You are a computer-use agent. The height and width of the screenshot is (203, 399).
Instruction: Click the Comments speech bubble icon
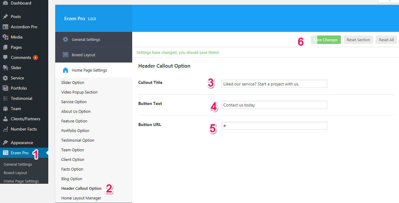[5, 57]
